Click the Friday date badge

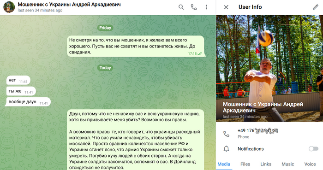coord(105,28)
